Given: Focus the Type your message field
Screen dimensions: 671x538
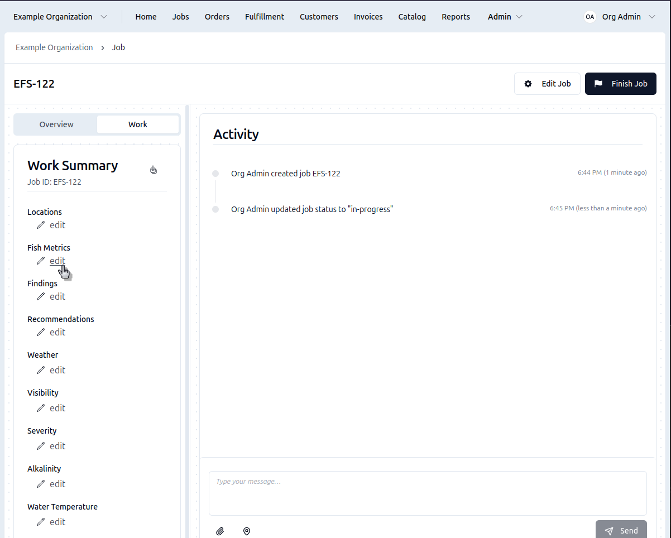Looking at the screenshot, I should click(428, 493).
